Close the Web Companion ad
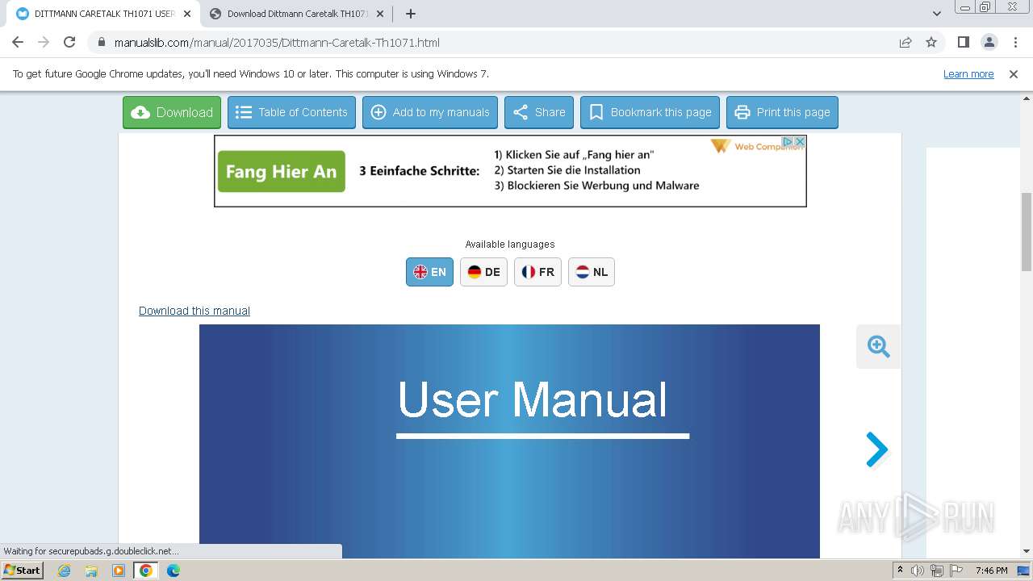 point(800,141)
